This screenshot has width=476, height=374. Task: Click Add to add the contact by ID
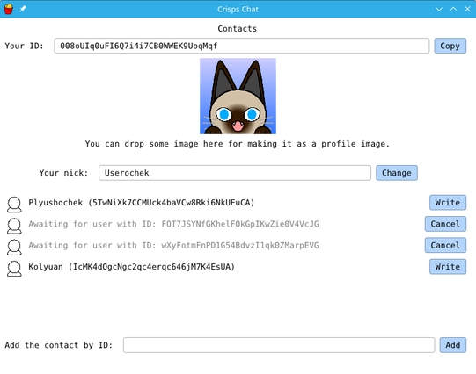[x=453, y=345]
